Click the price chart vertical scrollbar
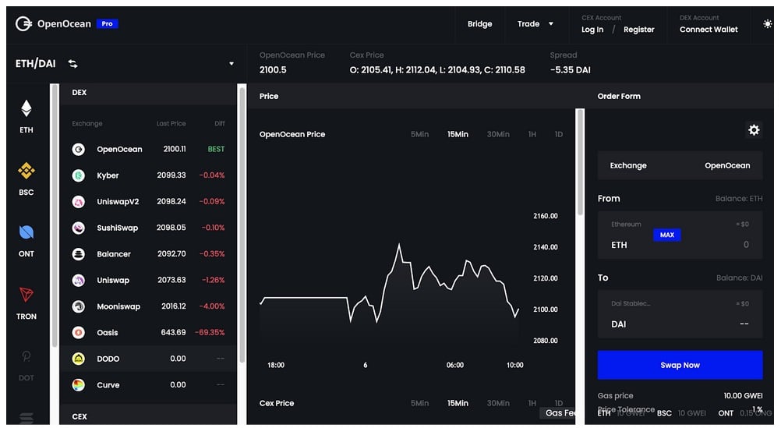Image resolution: width=781 pixels, height=428 pixels. 579,164
